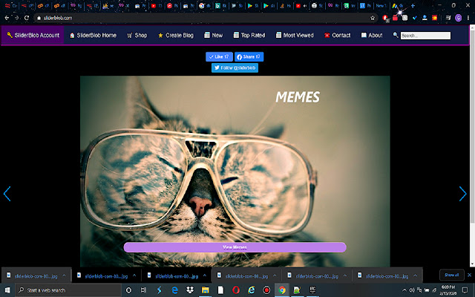This screenshot has height=297, width=475.
Task: Show the previous slide with left arrow
Action: pyautogui.click(x=7, y=194)
